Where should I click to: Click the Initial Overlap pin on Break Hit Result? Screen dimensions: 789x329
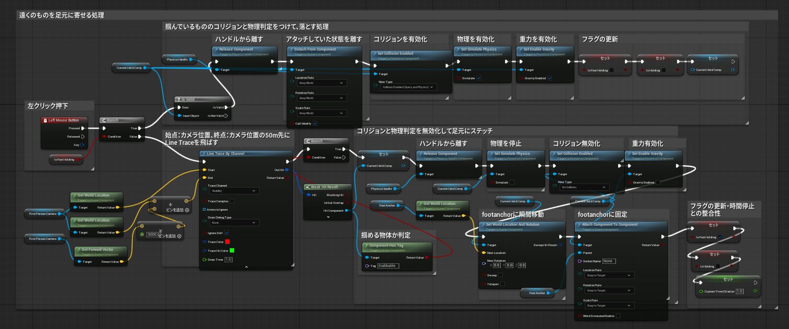pos(347,203)
